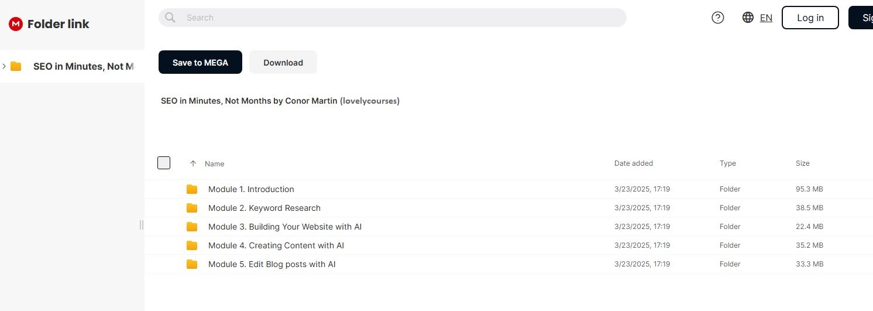Toggle the select all checkbox
This screenshot has width=873, height=311.
point(164,163)
